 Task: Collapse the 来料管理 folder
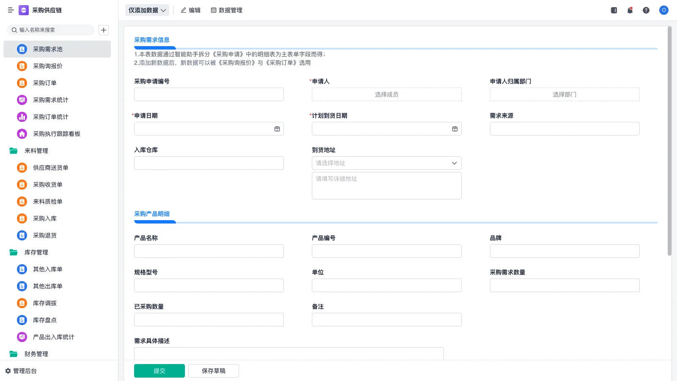tap(14, 151)
